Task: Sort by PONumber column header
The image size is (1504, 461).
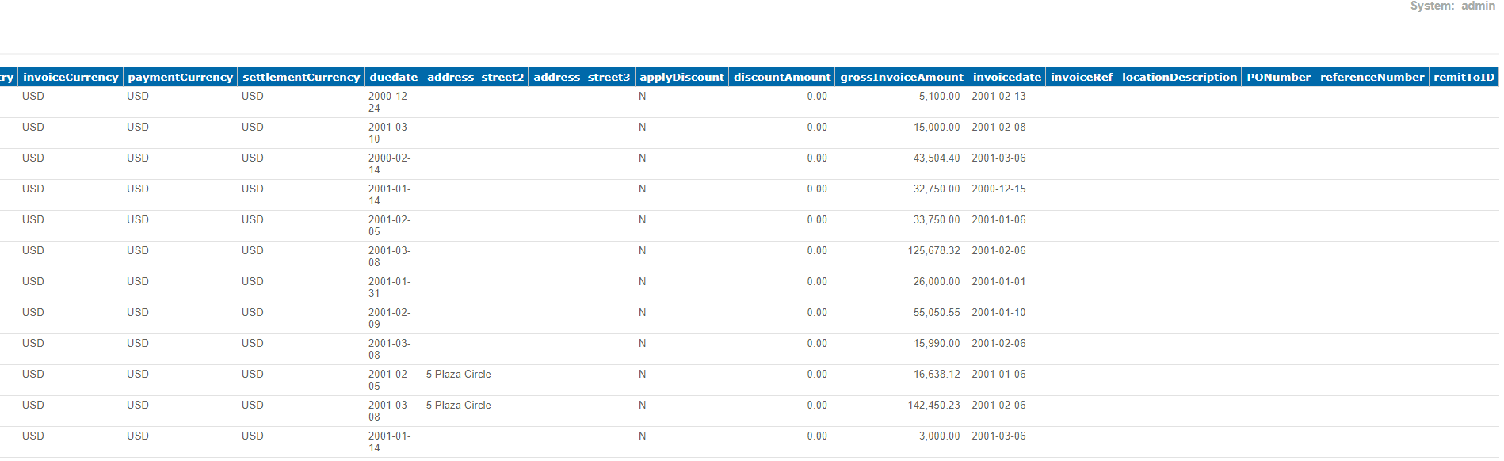Action: click(x=1277, y=77)
